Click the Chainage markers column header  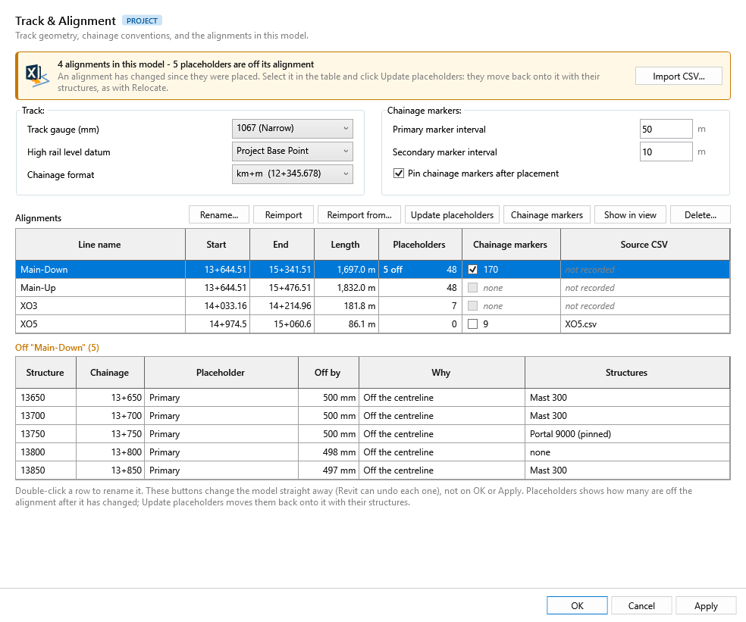[511, 245]
